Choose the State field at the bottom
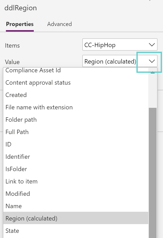Image resolution: width=163 pixels, height=238 pixels. [x=12, y=231]
